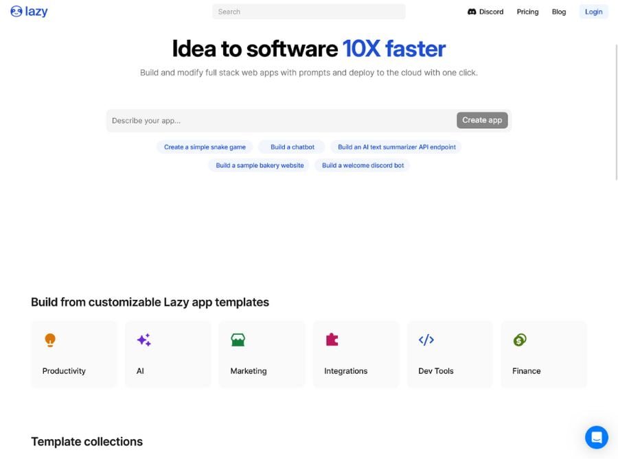618x459 pixels.
Task: Focus the top Search field
Action: [308, 12]
